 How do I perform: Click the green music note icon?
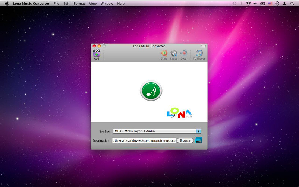pos(151,91)
